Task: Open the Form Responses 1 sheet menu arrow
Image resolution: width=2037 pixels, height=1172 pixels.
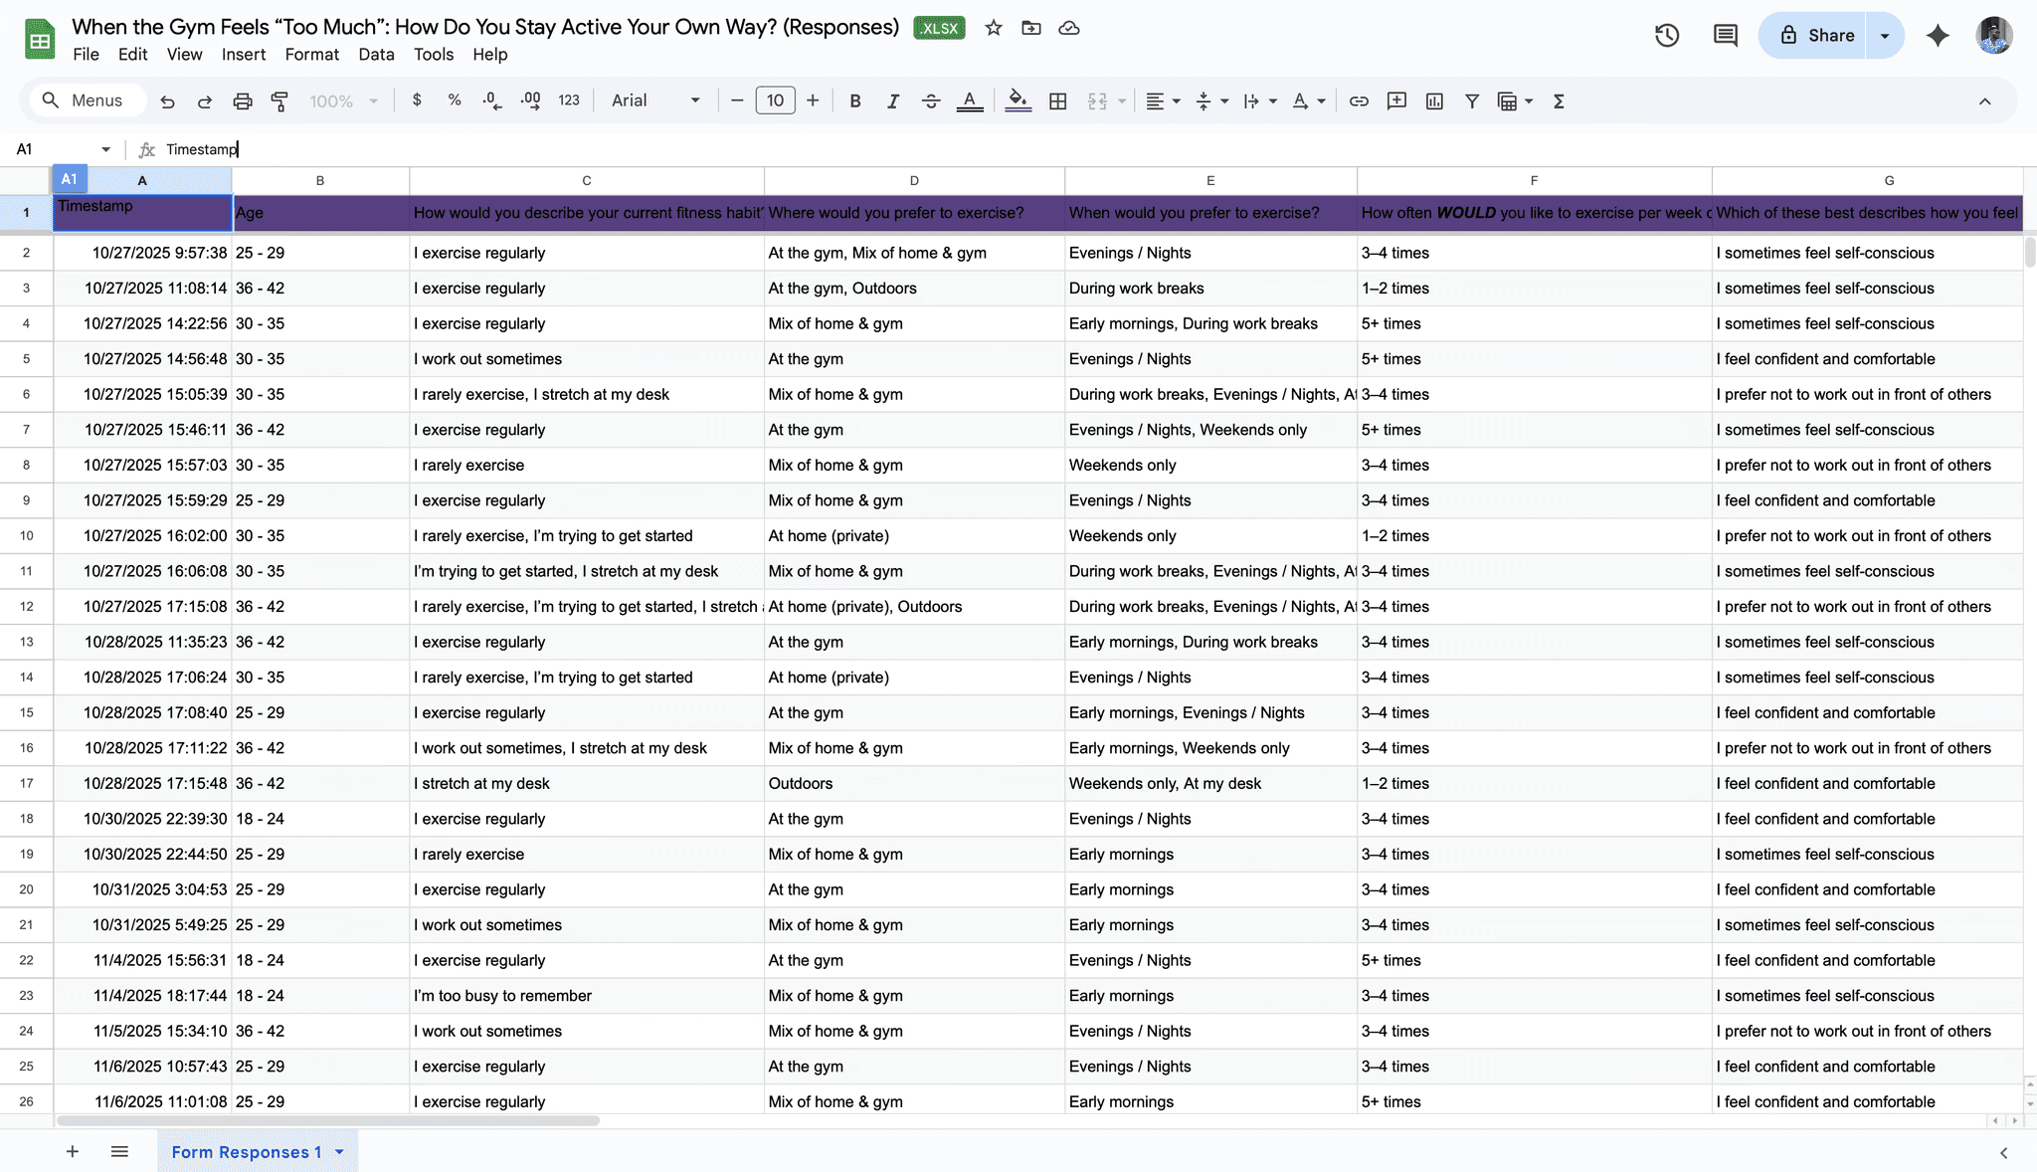Action: pos(339,1152)
